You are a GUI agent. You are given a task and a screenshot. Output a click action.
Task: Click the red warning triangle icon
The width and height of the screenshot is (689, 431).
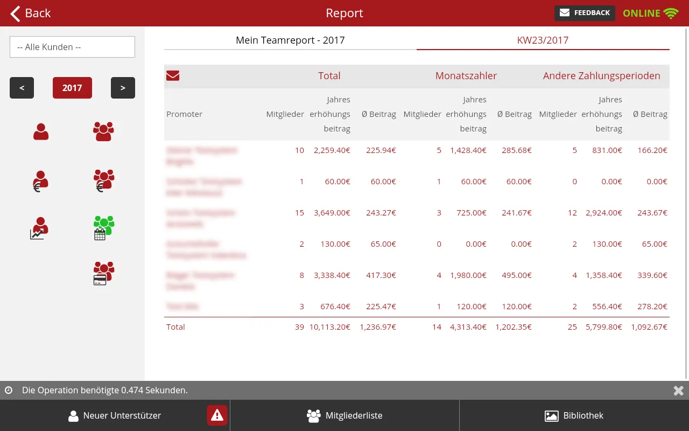217,415
